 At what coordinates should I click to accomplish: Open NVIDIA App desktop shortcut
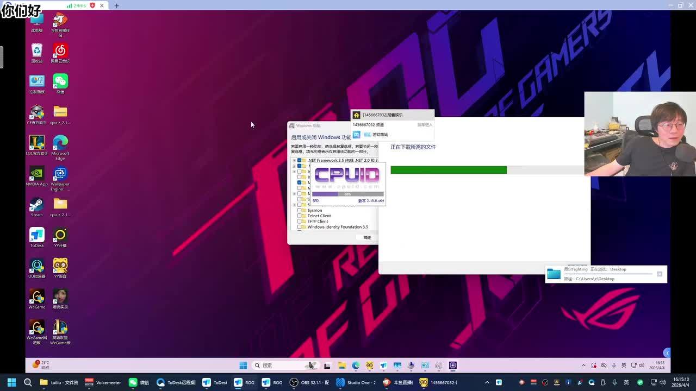coord(36,176)
